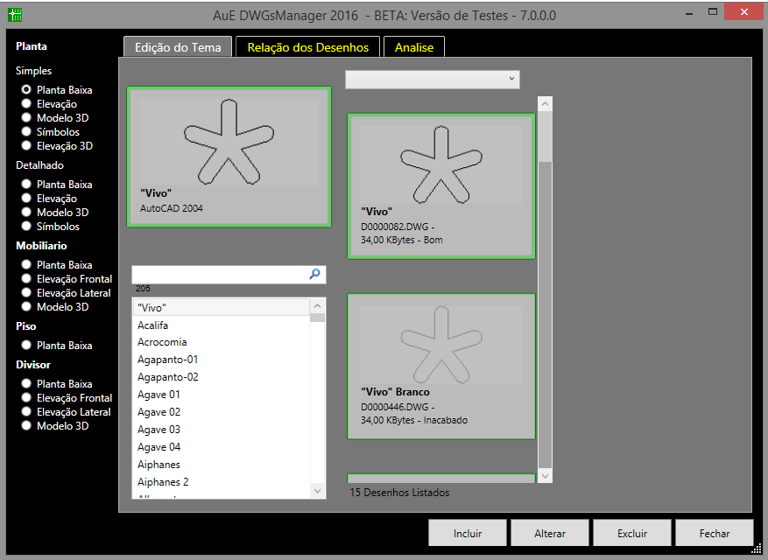Switch to Relação dos Desenhos tab
Viewport: 768px width, 560px height.
point(307,47)
